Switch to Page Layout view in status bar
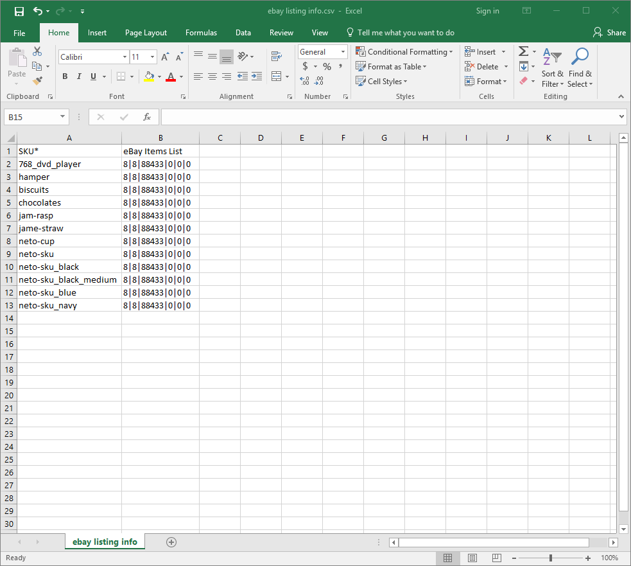Image resolution: width=631 pixels, height=566 pixels. pyautogui.click(x=472, y=558)
